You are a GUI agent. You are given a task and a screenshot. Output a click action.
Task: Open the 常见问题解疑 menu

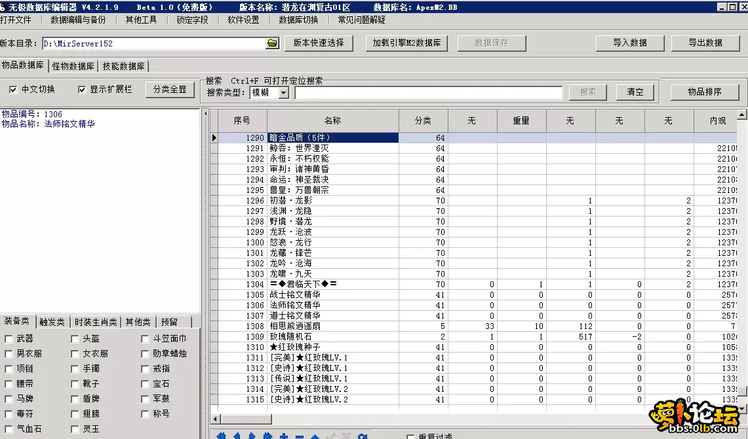(x=362, y=20)
